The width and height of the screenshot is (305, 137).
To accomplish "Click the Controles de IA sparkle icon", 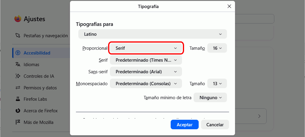I will [x=18, y=76].
